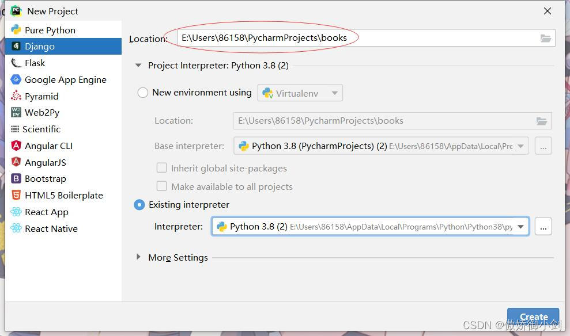Image resolution: width=570 pixels, height=336 pixels.
Task: Choose Google App Engine project type
Action: (x=63, y=79)
